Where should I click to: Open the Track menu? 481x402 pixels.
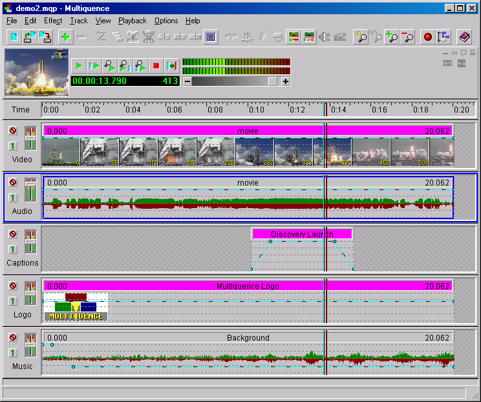coord(79,21)
